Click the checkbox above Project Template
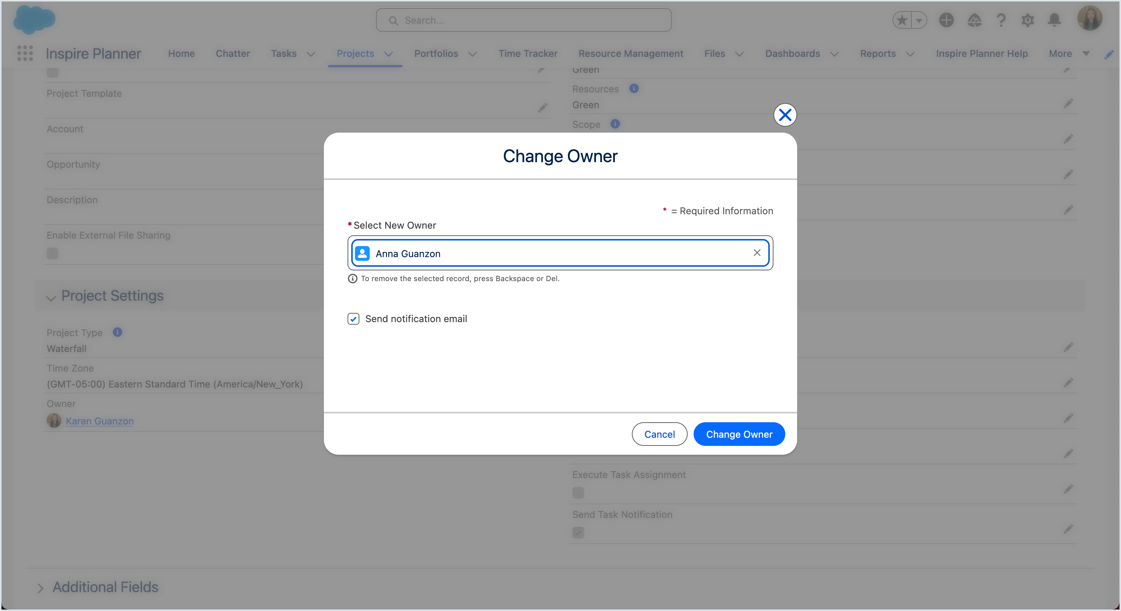This screenshot has height=611, width=1121. [53, 72]
